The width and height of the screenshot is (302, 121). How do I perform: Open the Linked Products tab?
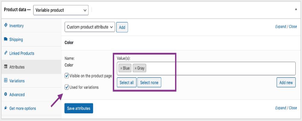(22, 53)
